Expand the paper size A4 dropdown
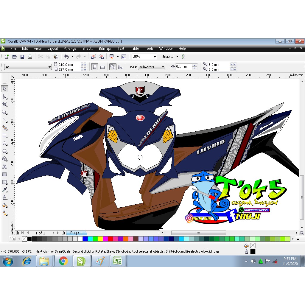 tap(49, 67)
